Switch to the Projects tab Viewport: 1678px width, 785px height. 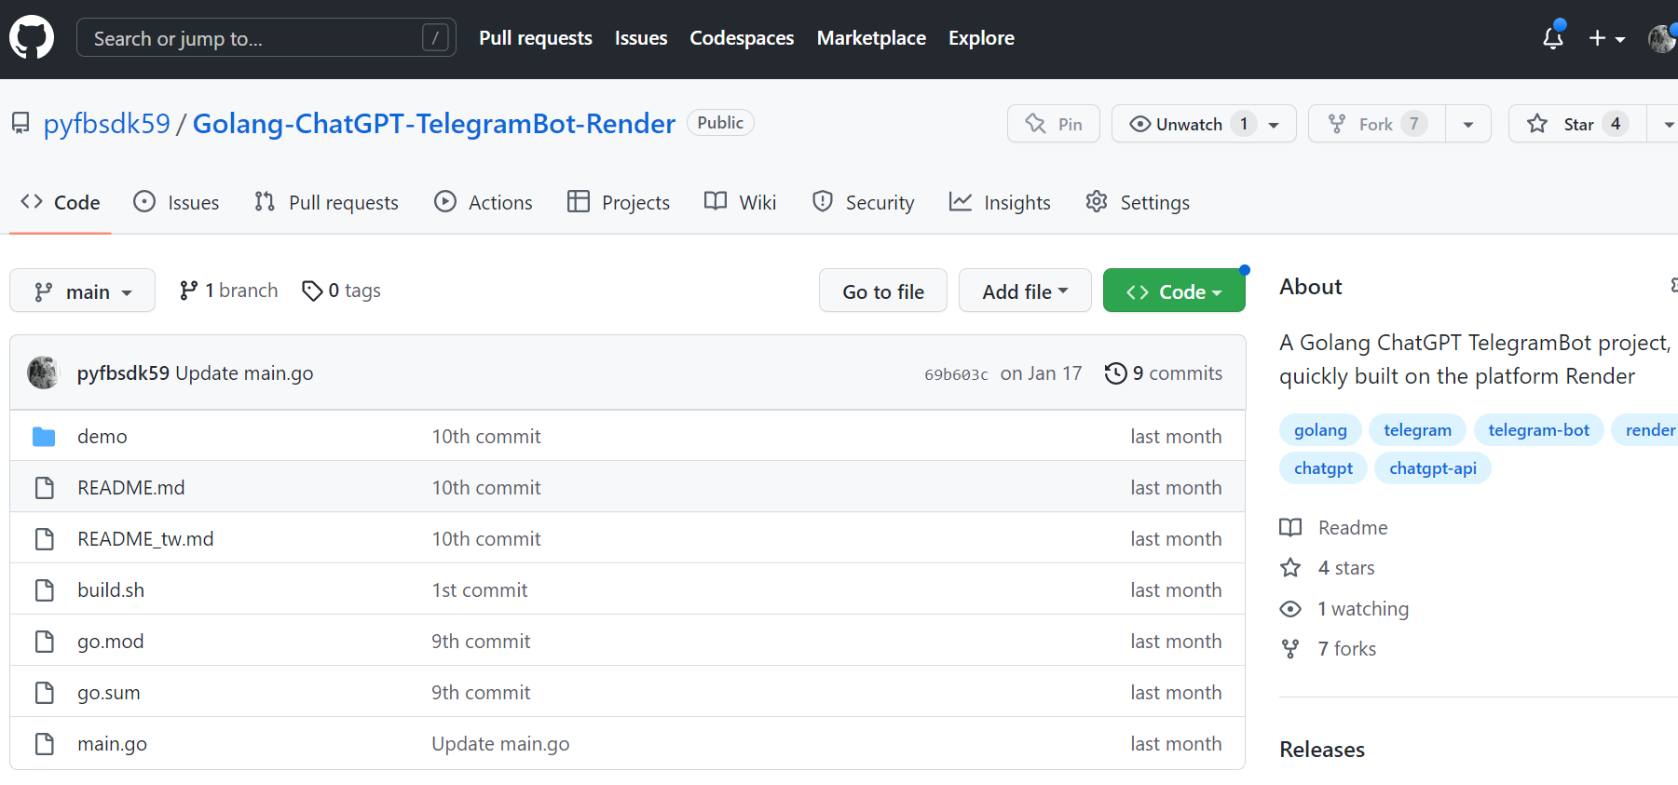619,202
